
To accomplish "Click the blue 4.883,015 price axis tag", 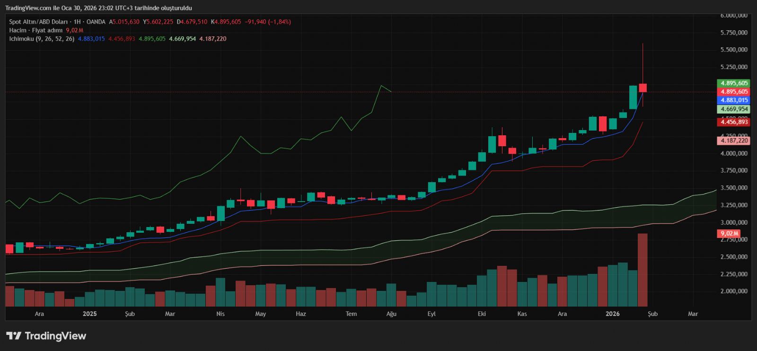I will click(734, 100).
